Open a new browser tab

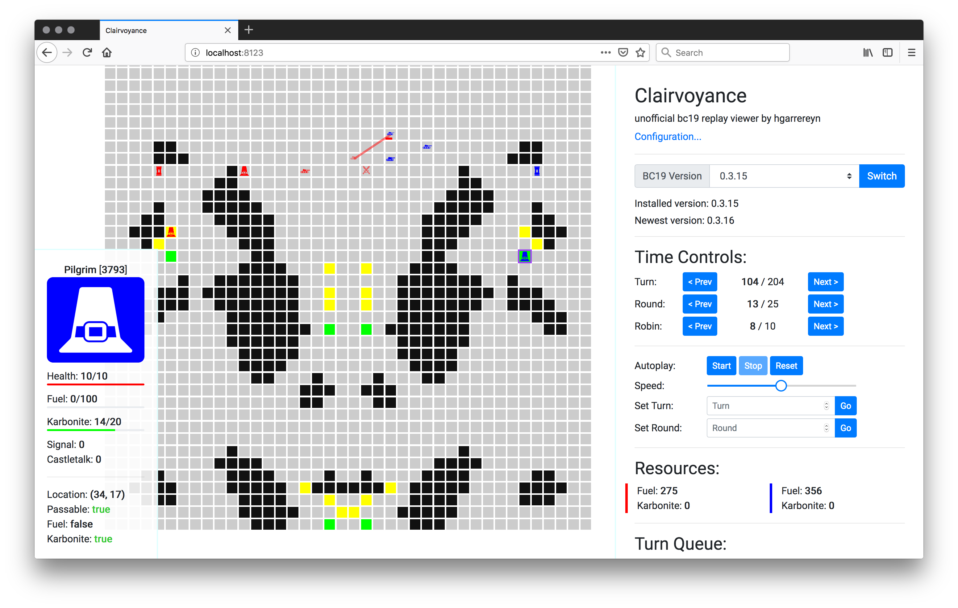point(249,30)
